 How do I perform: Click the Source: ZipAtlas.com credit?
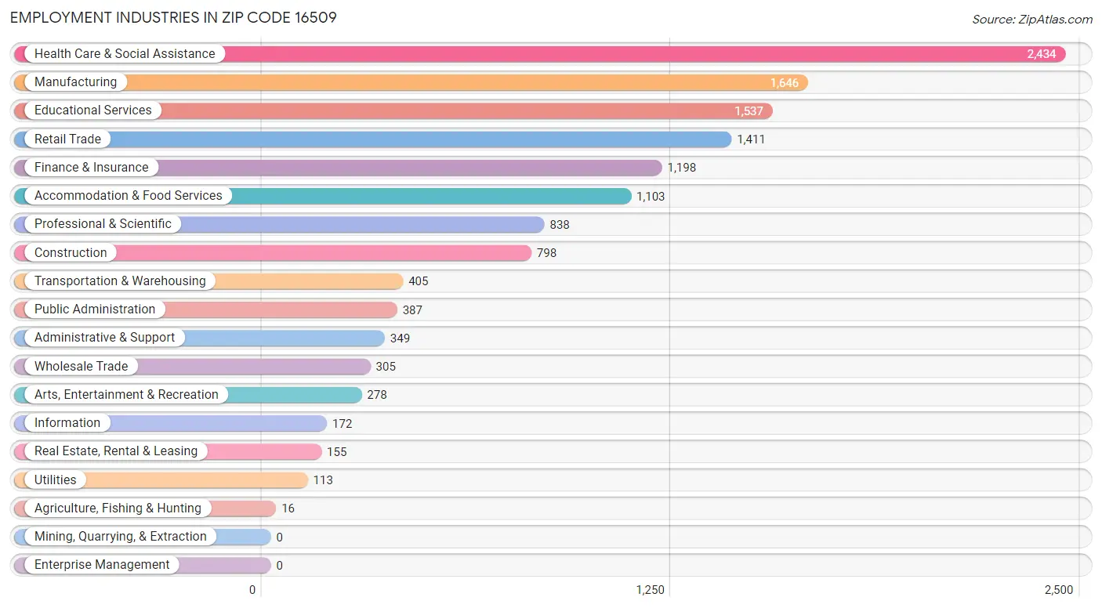[x=1032, y=19]
